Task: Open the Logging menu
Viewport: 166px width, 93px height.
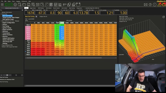Action: pos(18,1)
